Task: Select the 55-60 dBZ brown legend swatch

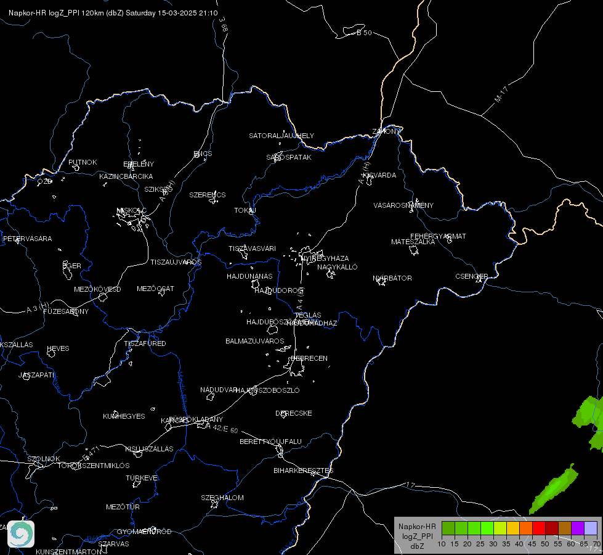Action: coord(565,528)
